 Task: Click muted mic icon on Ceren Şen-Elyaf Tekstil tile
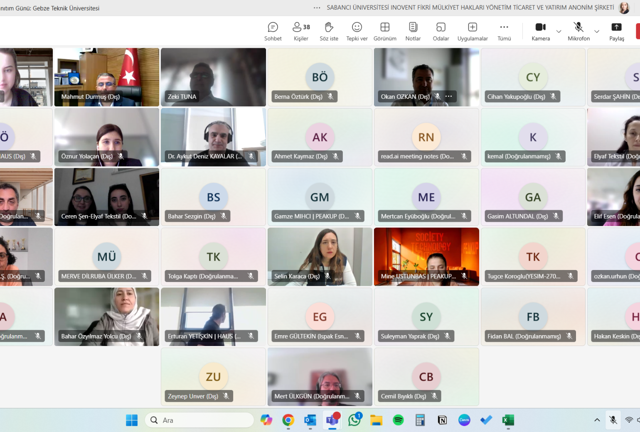[145, 216]
